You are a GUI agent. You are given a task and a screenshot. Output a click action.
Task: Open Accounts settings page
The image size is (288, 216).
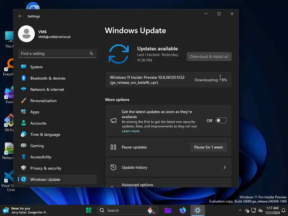tap(57, 123)
